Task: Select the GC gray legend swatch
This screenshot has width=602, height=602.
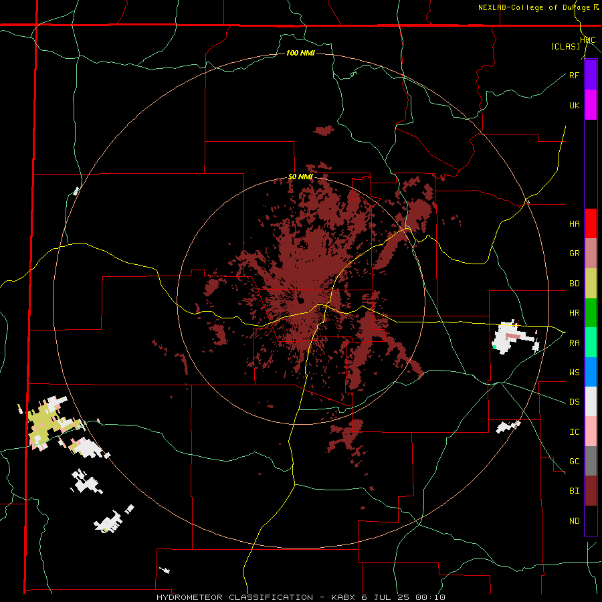Action: coord(591,461)
